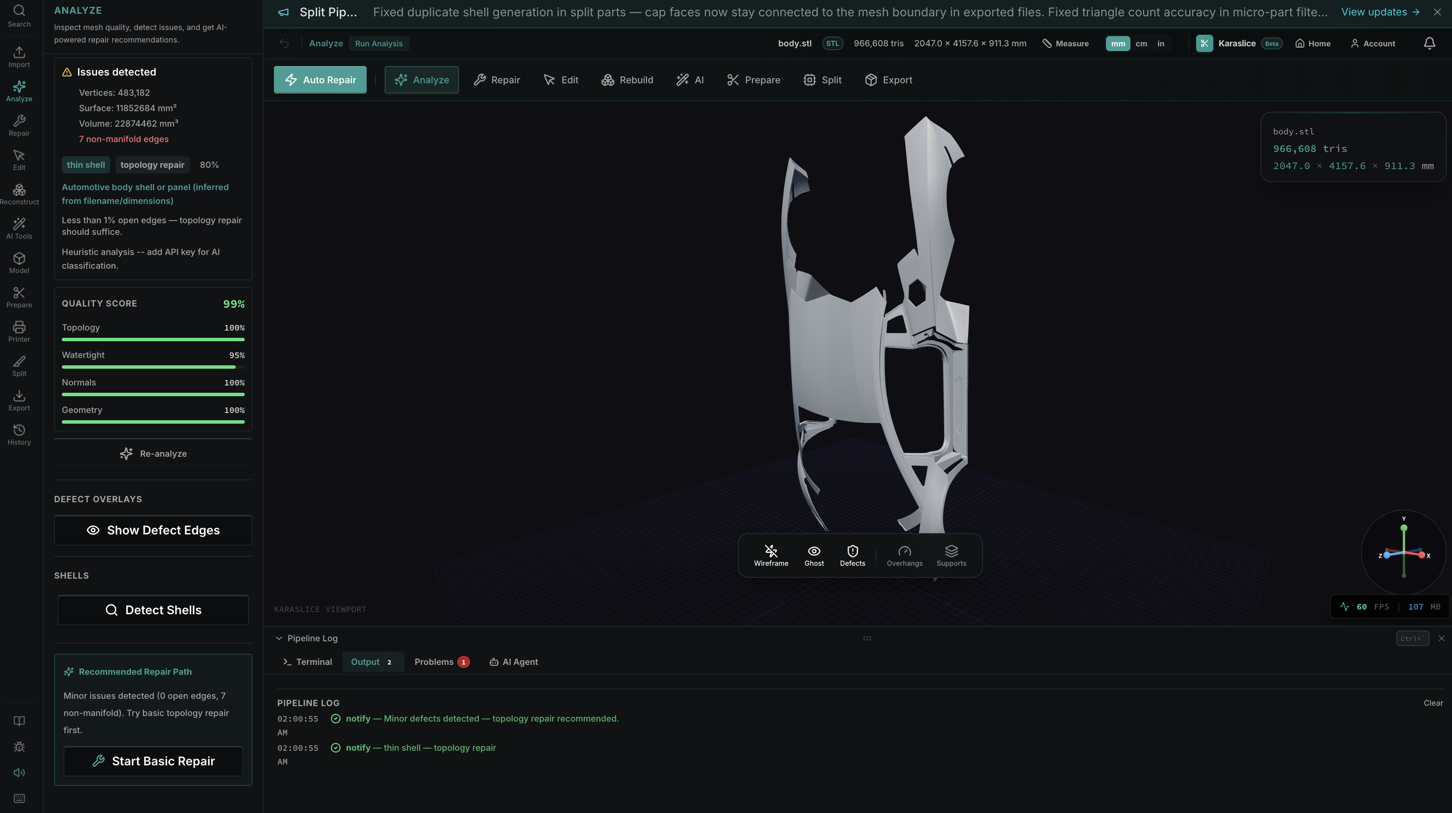Open the Split tool from the top toolbar
Viewport: 1452px width, 813px height.
click(x=823, y=79)
